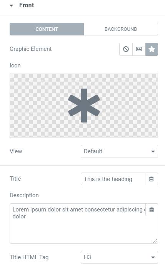Open dynamic tags for the Description field

(x=152, y=210)
